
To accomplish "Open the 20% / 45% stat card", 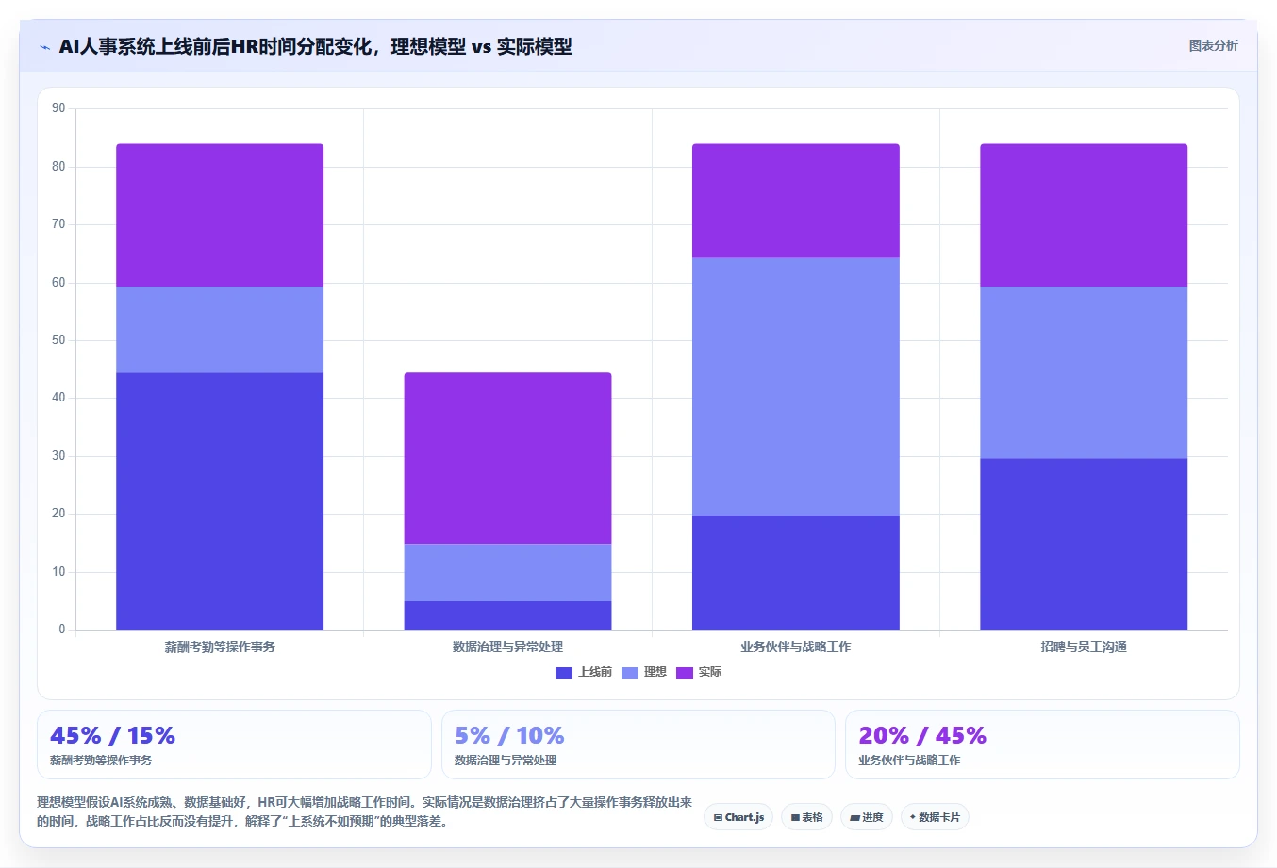I will [1042, 745].
